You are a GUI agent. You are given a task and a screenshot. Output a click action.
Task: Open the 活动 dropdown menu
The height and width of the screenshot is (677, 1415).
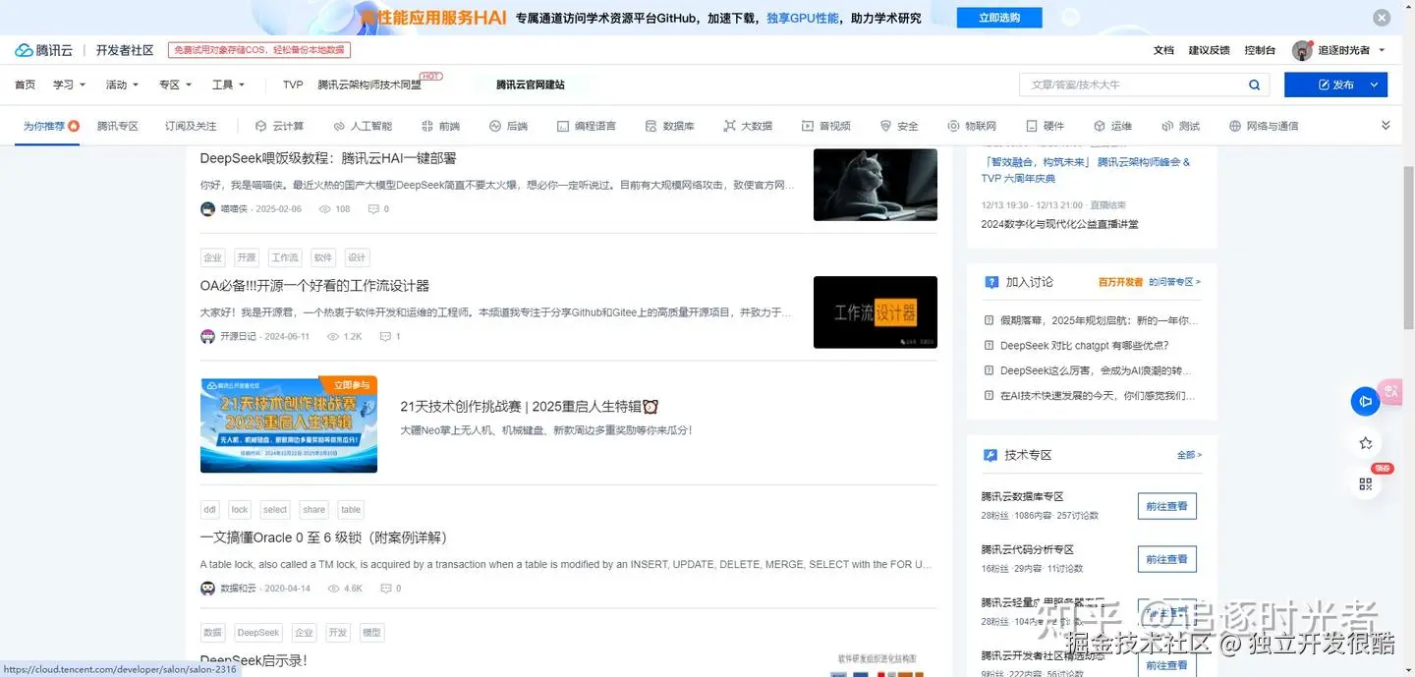pos(123,85)
